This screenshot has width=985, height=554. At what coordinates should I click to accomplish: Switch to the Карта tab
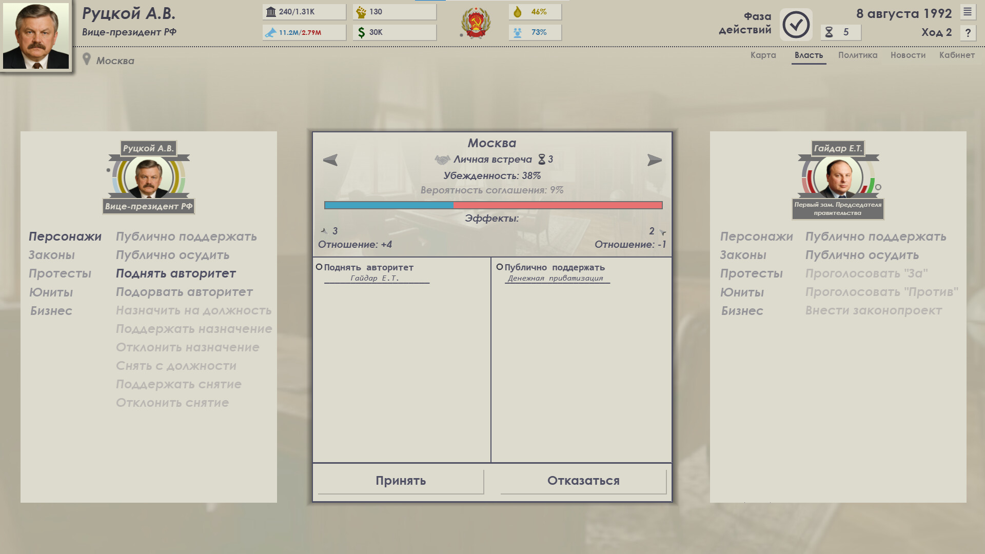pyautogui.click(x=763, y=55)
